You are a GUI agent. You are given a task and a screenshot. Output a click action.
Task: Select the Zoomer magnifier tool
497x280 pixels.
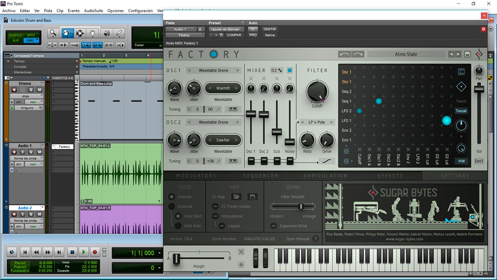pos(53,33)
